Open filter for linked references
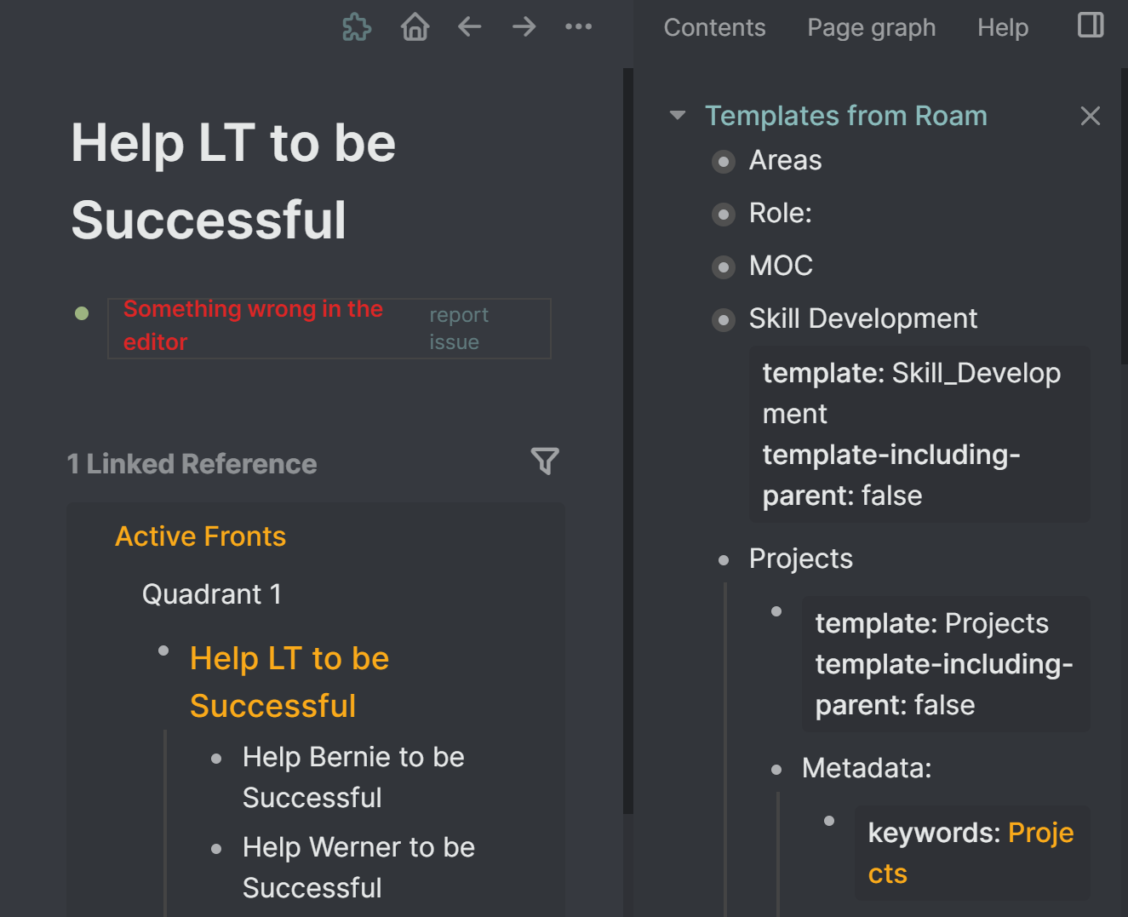 tap(545, 461)
